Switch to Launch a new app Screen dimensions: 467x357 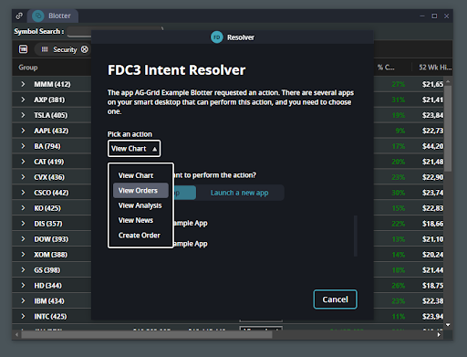[x=240, y=193]
